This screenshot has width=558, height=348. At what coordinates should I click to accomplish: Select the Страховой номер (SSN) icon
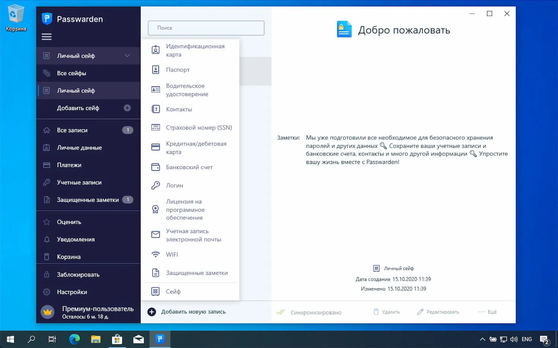[155, 127]
